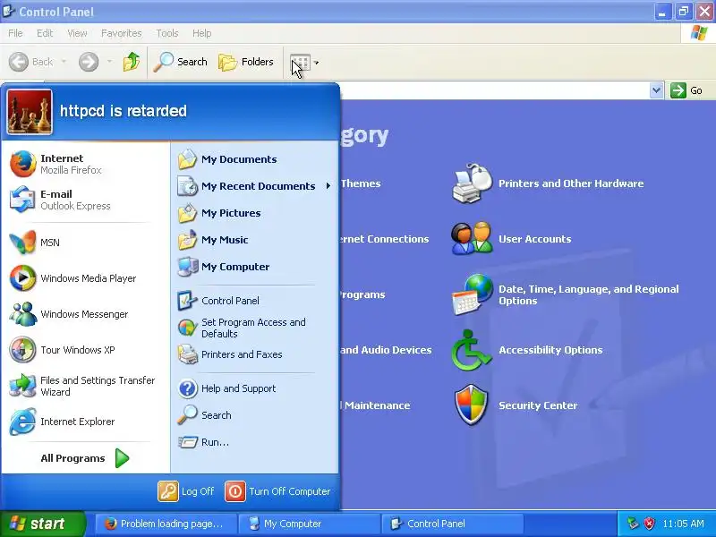Open Windows Messenger icon
This screenshot has width=716, height=537.
point(23,314)
